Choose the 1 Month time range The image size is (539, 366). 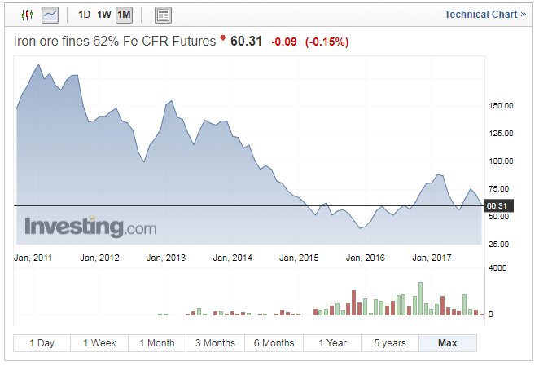[157, 343]
